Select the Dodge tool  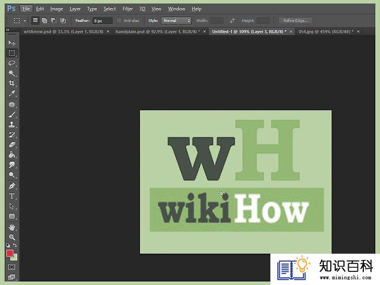tap(11, 175)
